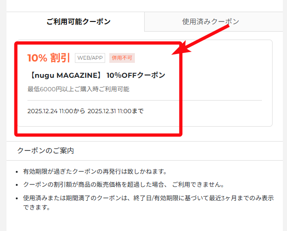The height and width of the screenshot is (231, 287).
Task: Click the coupon end date 2025.12.31 11:00
Action: pyautogui.click(x=114, y=111)
